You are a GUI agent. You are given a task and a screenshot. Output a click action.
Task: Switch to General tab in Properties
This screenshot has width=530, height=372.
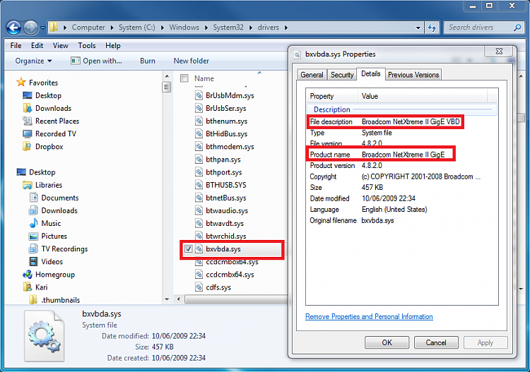[x=312, y=75]
